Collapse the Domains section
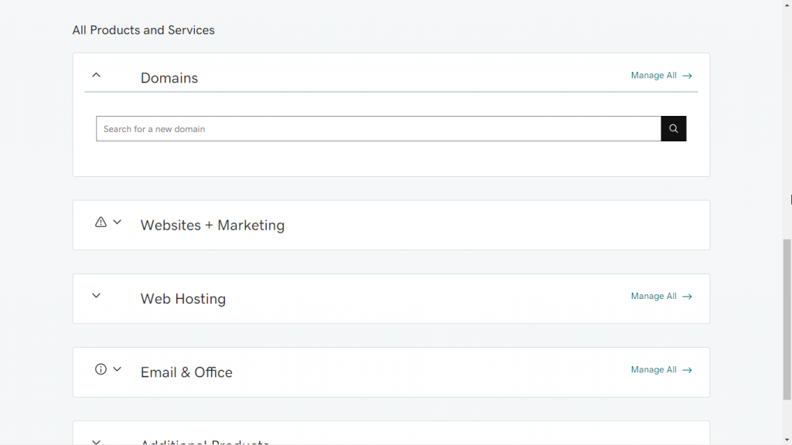 pyautogui.click(x=96, y=75)
